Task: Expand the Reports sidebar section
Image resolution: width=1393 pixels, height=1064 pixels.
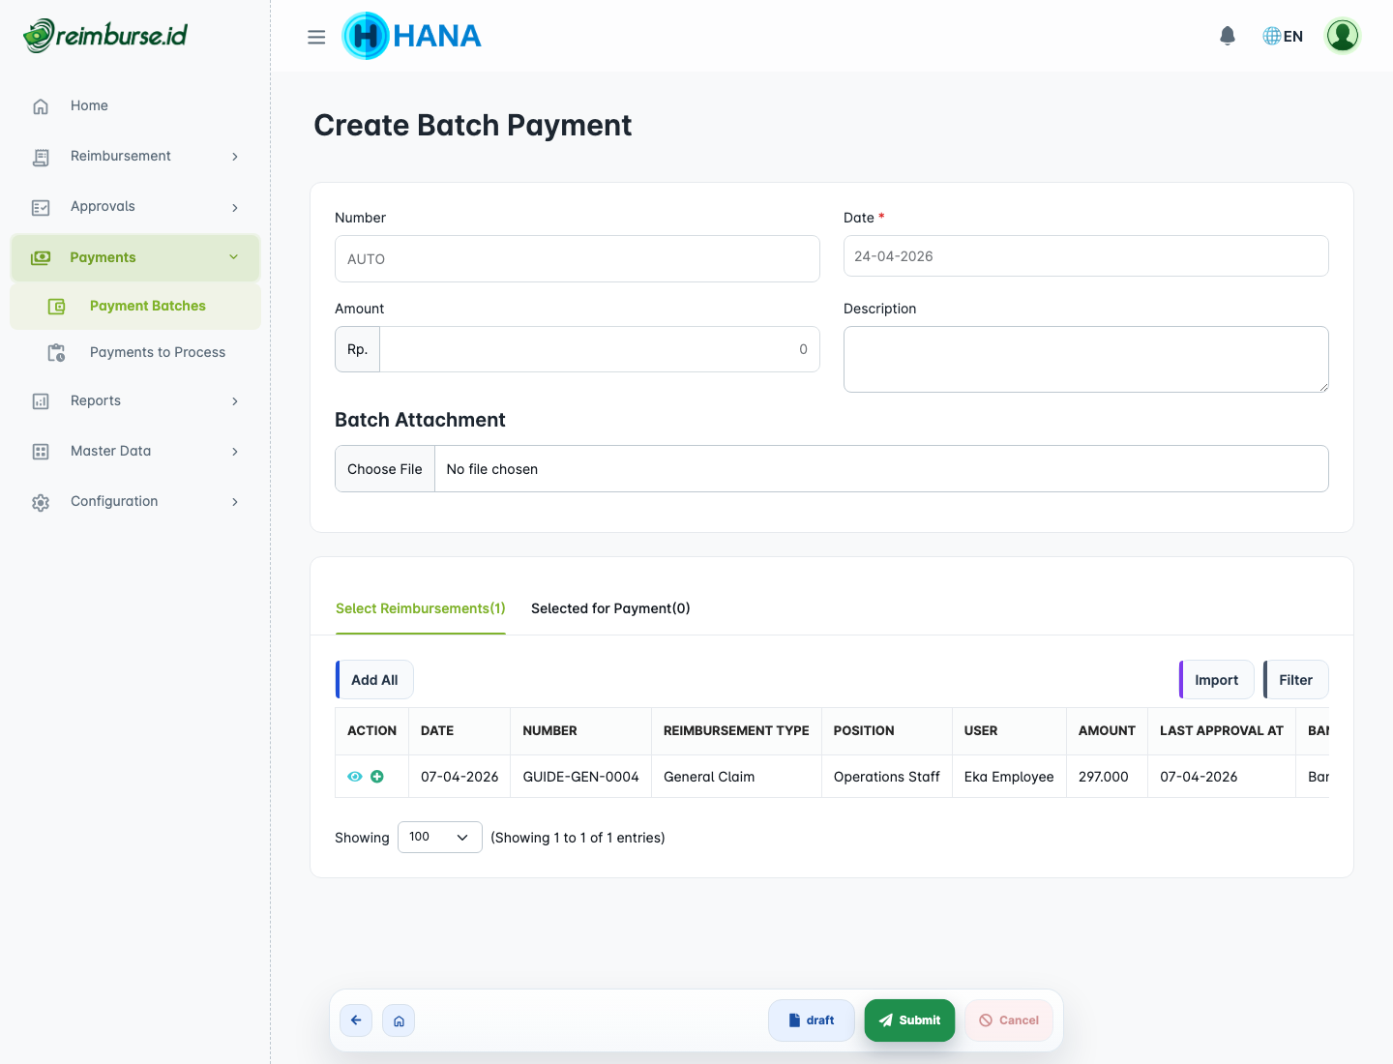Action: (x=96, y=400)
